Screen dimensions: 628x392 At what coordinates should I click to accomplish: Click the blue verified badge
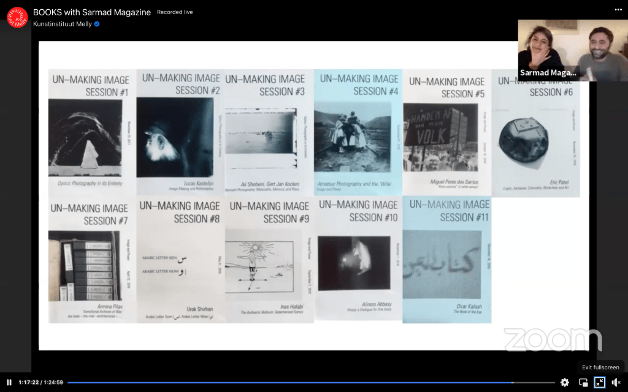point(97,24)
